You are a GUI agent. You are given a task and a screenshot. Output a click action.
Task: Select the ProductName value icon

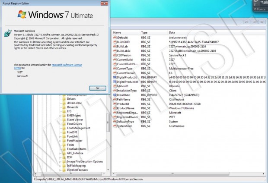(115, 108)
